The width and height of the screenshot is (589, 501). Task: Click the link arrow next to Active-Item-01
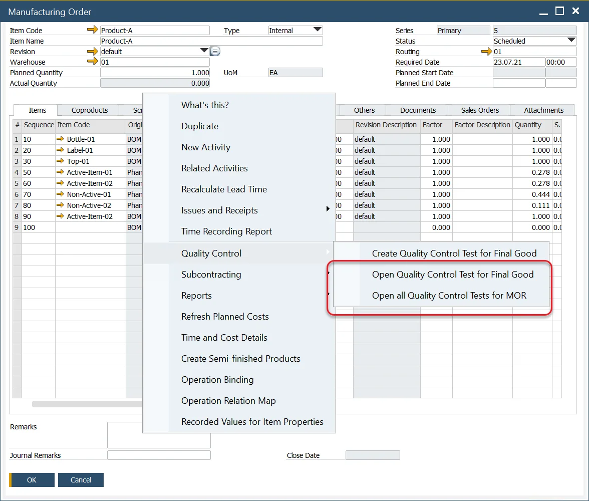[61, 172]
